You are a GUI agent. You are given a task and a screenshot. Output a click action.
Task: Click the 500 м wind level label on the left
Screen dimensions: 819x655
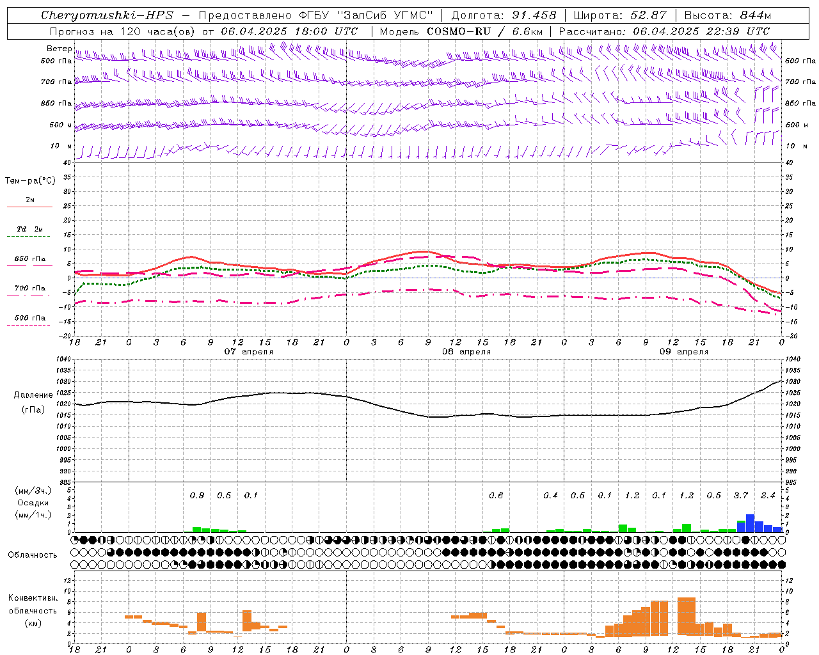click(61, 125)
